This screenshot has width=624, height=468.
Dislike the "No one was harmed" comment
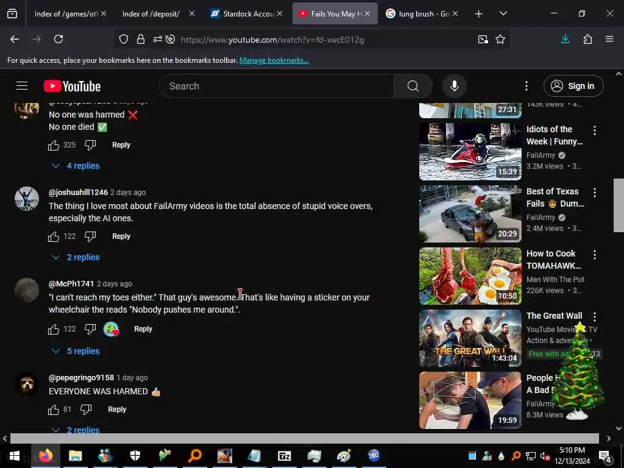(90, 145)
